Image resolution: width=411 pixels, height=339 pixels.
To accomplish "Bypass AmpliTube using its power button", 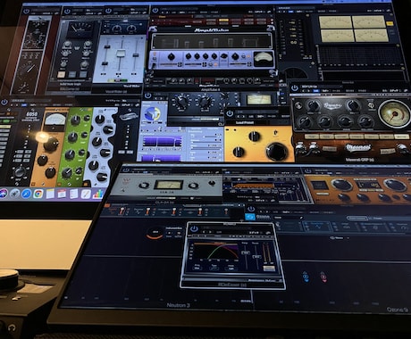I will click(155, 11).
